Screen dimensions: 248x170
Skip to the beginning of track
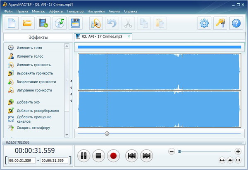[x=131, y=156]
